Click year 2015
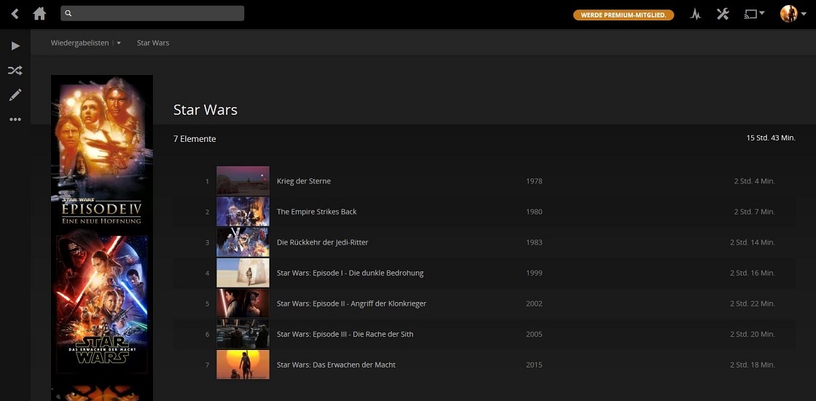This screenshot has width=816, height=401. (534, 365)
